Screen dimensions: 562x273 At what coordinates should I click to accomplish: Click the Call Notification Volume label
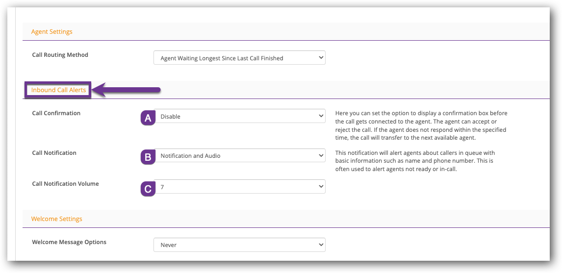pos(65,183)
